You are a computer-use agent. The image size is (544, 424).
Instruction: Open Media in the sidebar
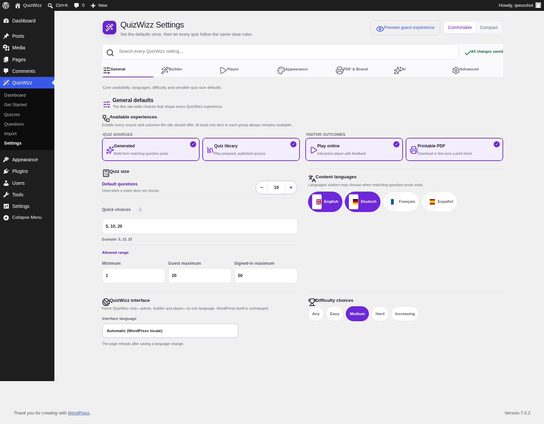tap(27, 48)
